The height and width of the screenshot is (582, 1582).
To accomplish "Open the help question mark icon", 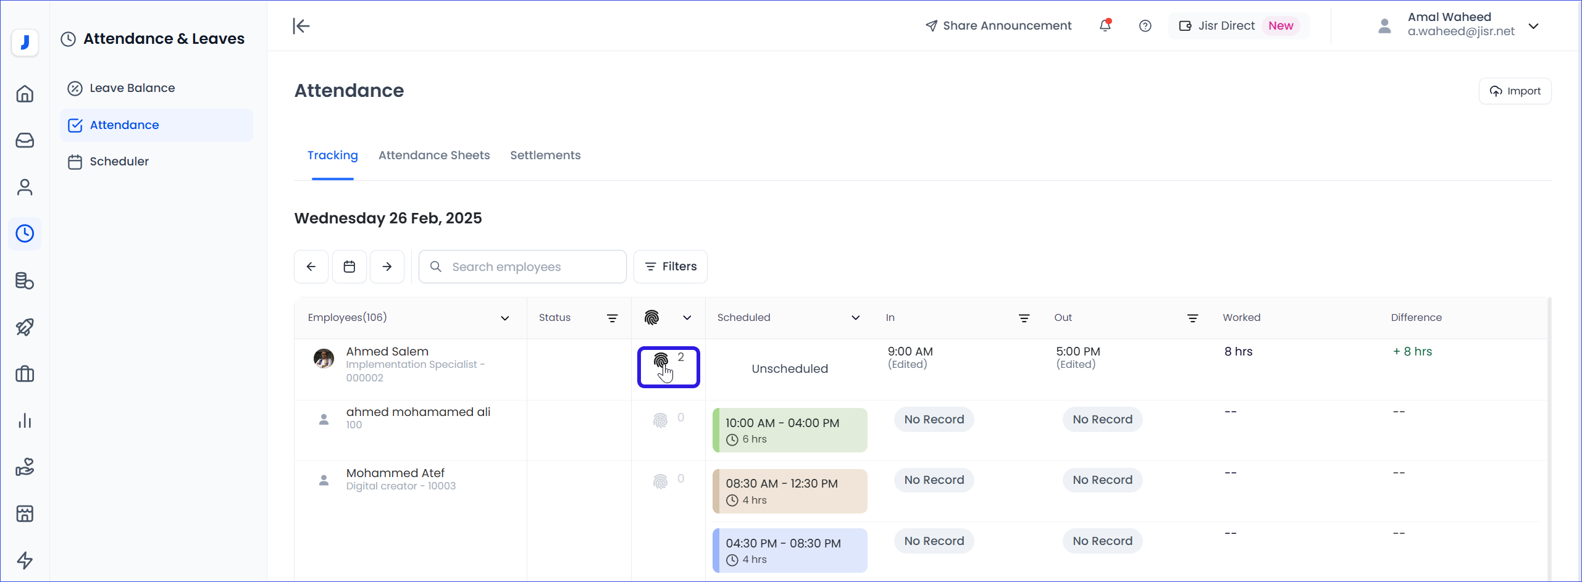I will pyautogui.click(x=1145, y=26).
